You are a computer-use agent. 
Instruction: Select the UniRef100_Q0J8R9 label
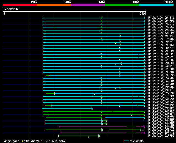click(x=161, y=54)
